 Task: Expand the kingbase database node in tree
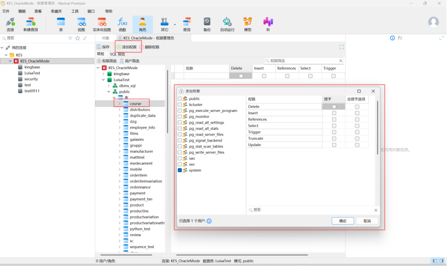[x=103, y=74]
